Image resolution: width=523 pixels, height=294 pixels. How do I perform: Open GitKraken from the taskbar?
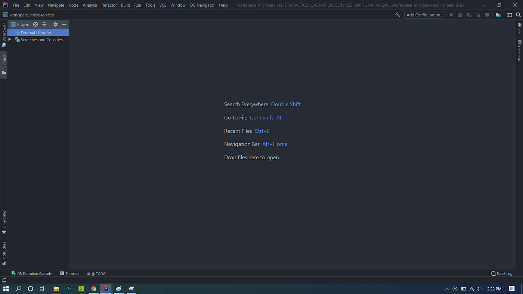[69, 289]
